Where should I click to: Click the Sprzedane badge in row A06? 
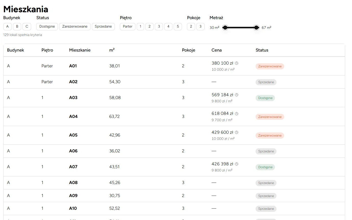pos(266,151)
